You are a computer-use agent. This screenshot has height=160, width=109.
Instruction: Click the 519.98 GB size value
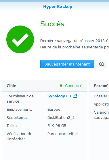(x=57, y=126)
